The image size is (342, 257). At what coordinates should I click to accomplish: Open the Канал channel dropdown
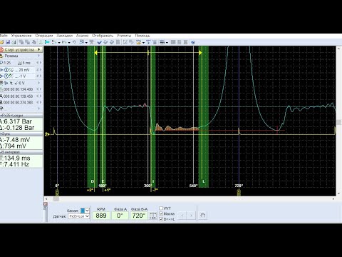tap(85, 211)
